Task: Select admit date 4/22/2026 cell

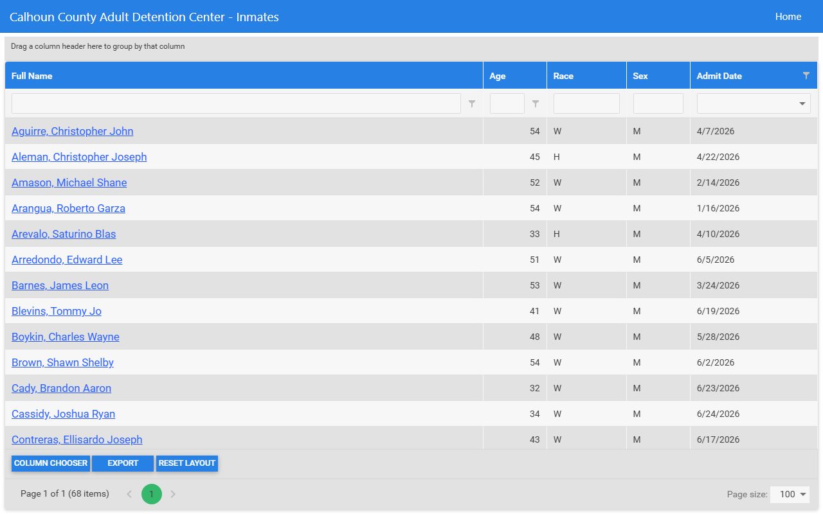Action: 754,157
